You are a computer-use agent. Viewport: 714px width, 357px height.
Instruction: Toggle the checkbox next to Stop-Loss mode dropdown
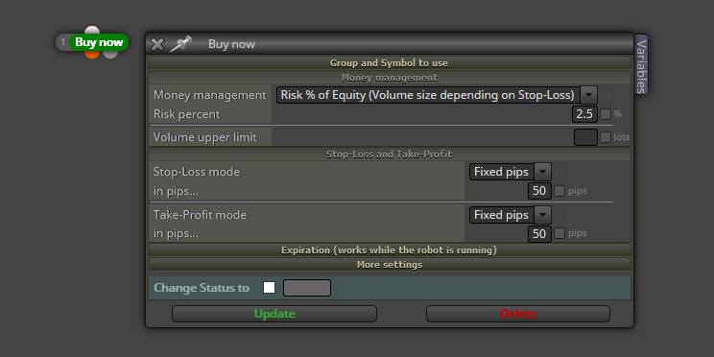[559, 172]
